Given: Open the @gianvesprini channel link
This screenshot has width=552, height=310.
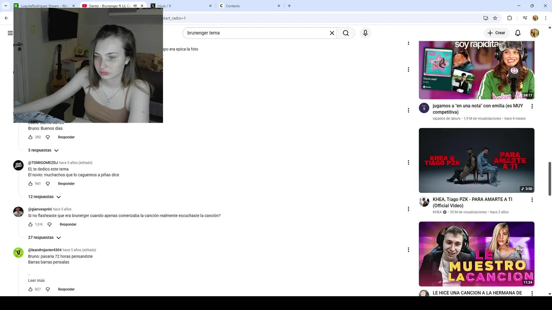Looking at the screenshot, I should 40,209.
